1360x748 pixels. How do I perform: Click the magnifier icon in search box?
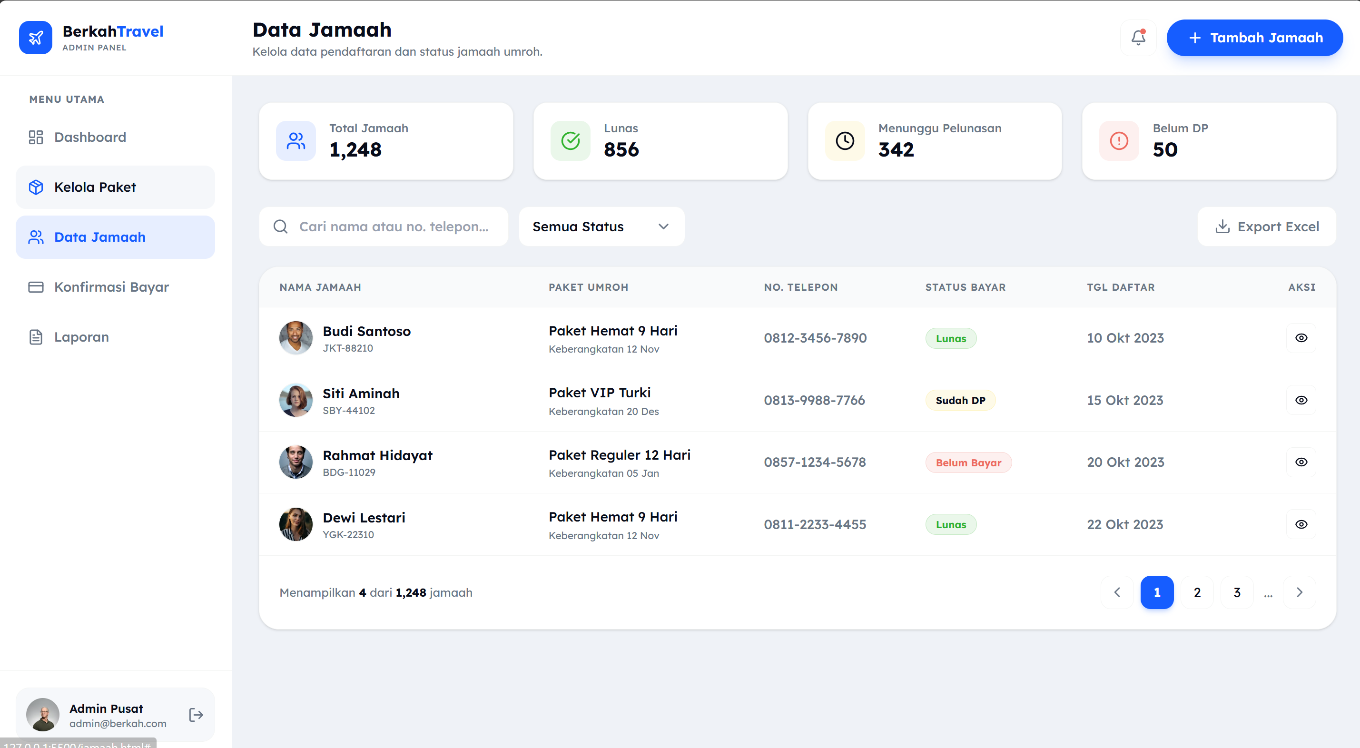click(x=280, y=226)
